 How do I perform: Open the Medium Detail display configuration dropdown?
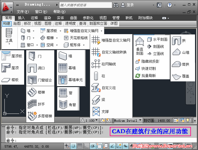click(x=128, y=121)
